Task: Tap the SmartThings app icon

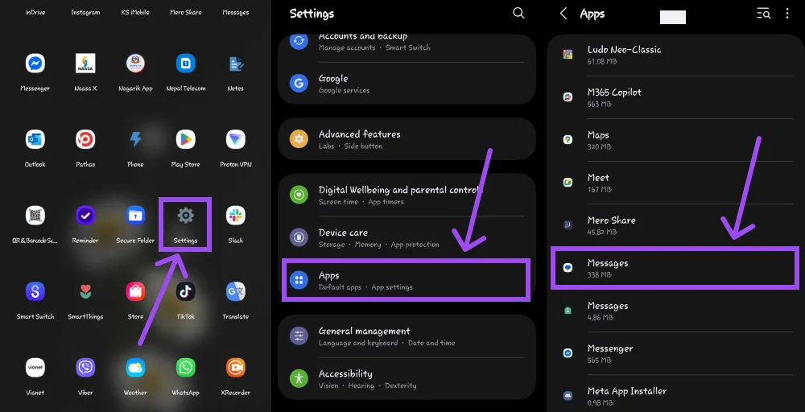Action: tap(85, 291)
